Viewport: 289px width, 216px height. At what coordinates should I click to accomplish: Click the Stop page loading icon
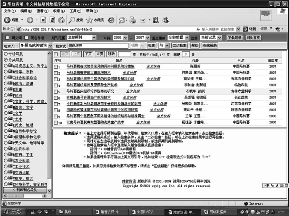(x=43, y=20)
